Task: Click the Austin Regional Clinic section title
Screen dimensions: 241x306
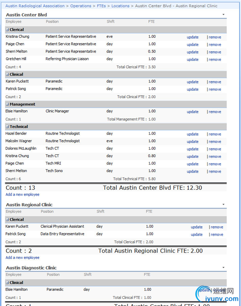Action: [x=29, y=205]
